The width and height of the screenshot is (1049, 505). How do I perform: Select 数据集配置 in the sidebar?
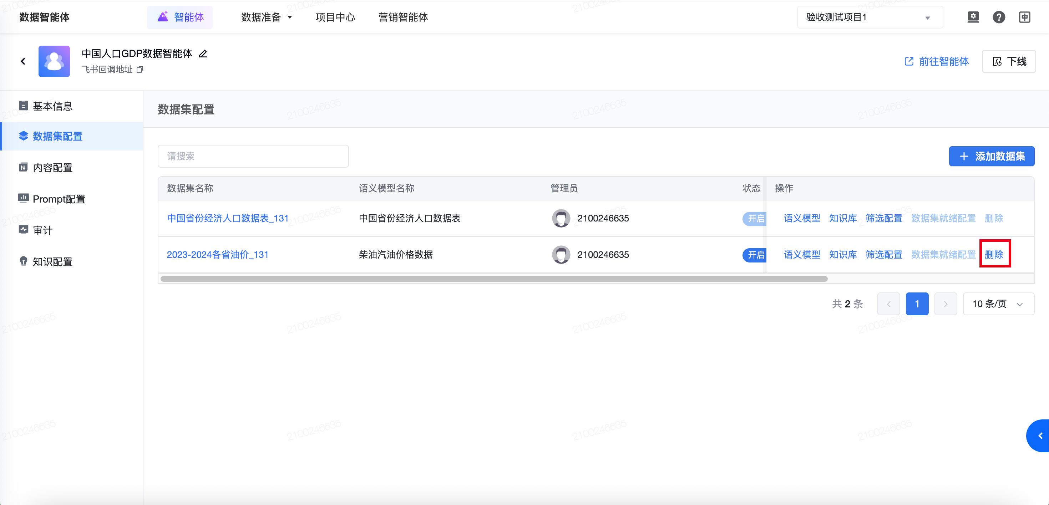[72, 136]
